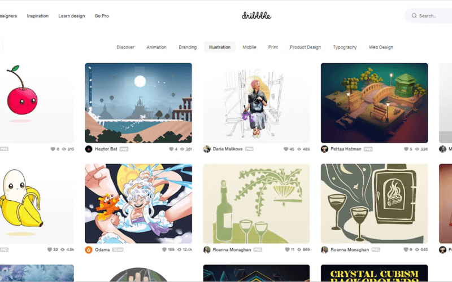This screenshot has height=282, width=452.
Task: Click Hector Bat's avatar icon
Action: coord(89,149)
